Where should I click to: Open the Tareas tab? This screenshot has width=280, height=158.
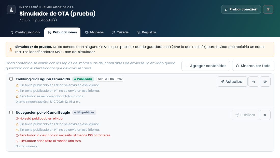coord(120,32)
